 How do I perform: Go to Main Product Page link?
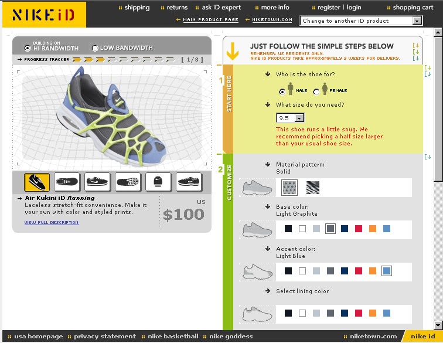click(210, 20)
